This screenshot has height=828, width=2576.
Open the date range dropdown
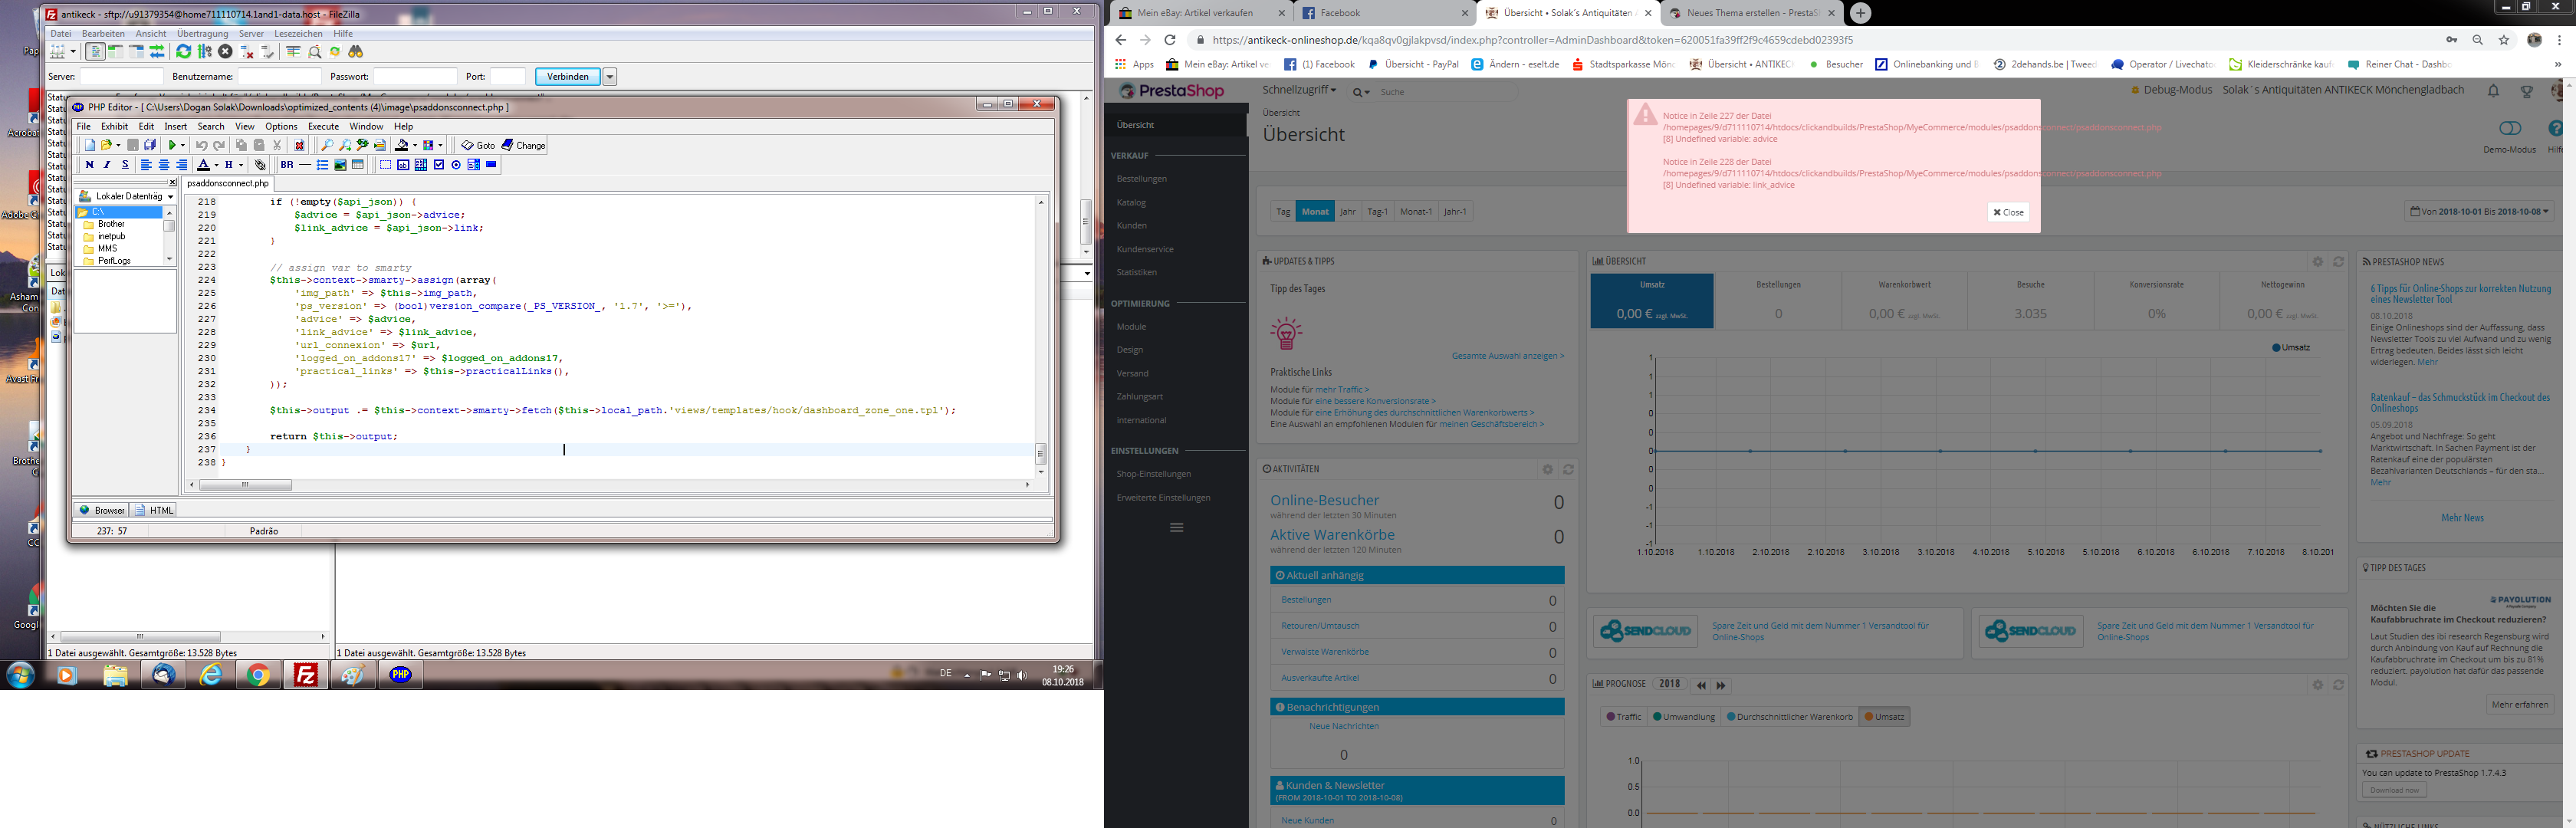(x=2479, y=211)
